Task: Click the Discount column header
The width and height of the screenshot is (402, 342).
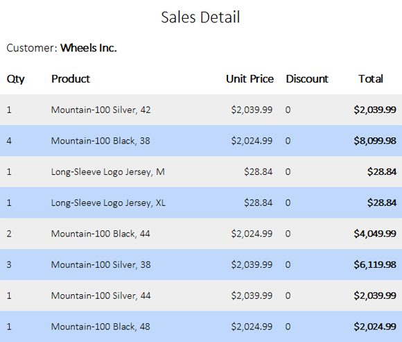Action: pos(307,79)
